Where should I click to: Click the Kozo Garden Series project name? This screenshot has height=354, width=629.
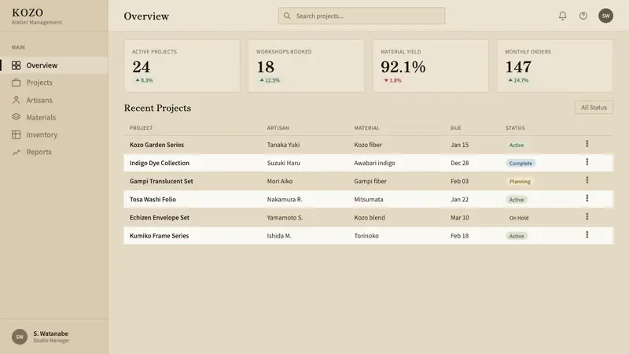156,145
